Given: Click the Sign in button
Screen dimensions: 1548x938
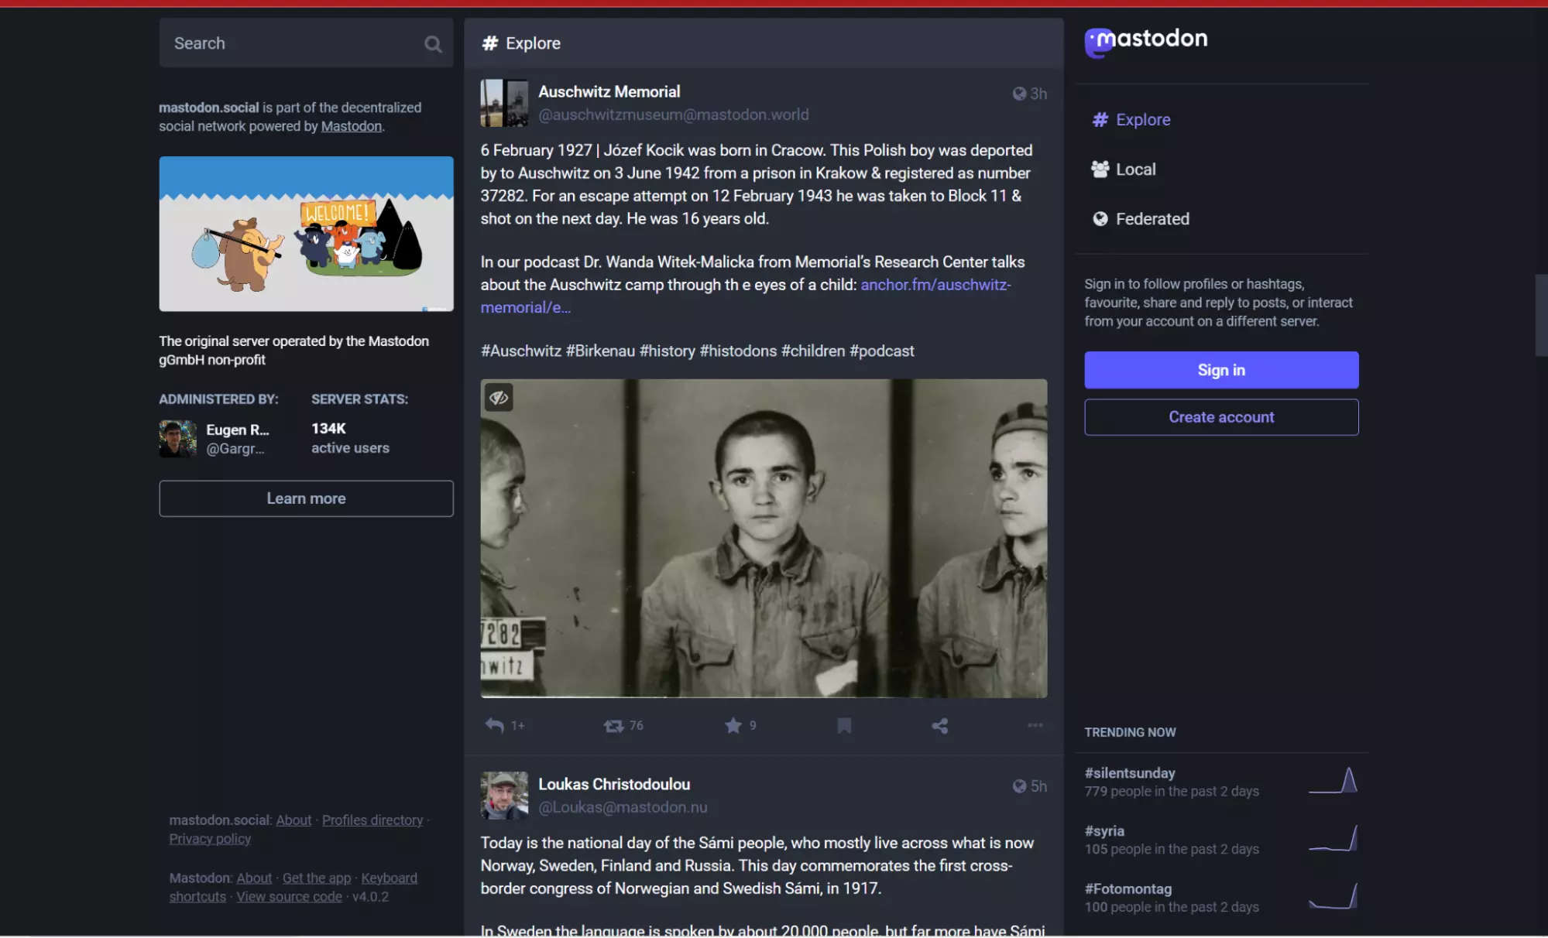Looking at the screenshot, I should [1220, 370].
